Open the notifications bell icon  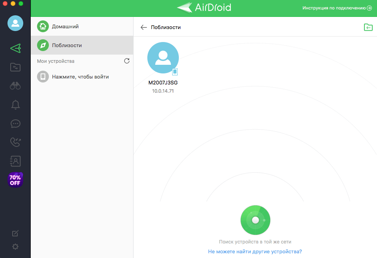(x=15, y=105)
